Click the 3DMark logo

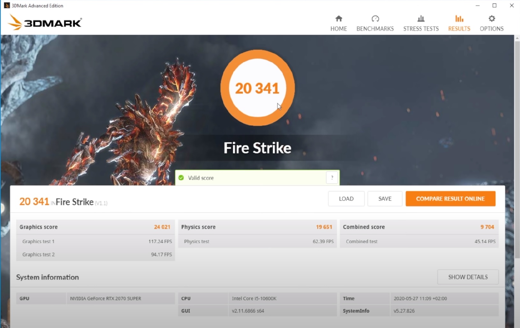[x=45, y=22]
